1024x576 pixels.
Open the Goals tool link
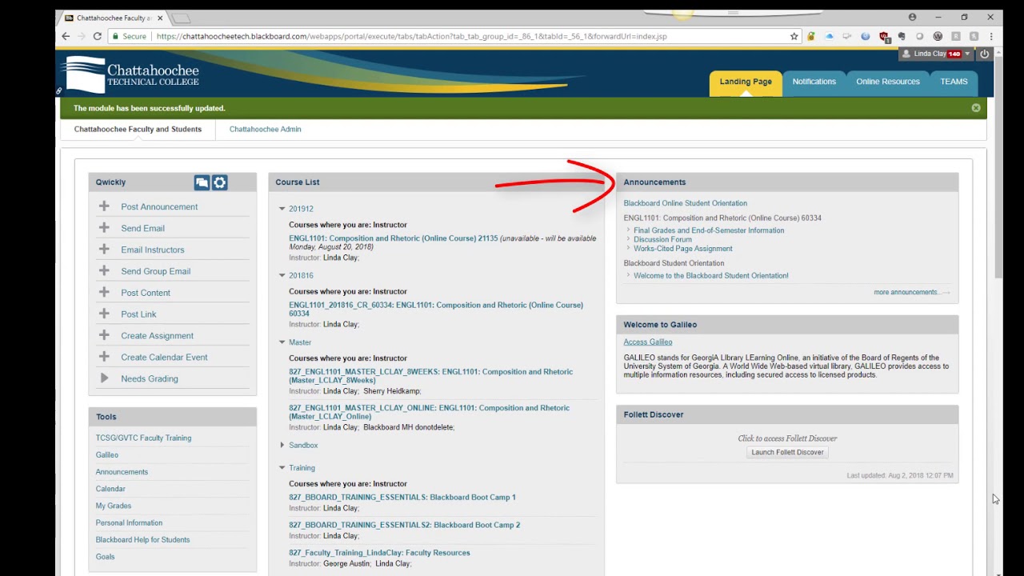(x=105, y=557)
